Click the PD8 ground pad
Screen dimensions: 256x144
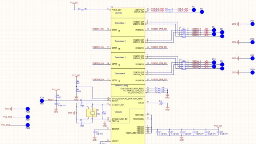pyautogui.click(x=252, y=58)
